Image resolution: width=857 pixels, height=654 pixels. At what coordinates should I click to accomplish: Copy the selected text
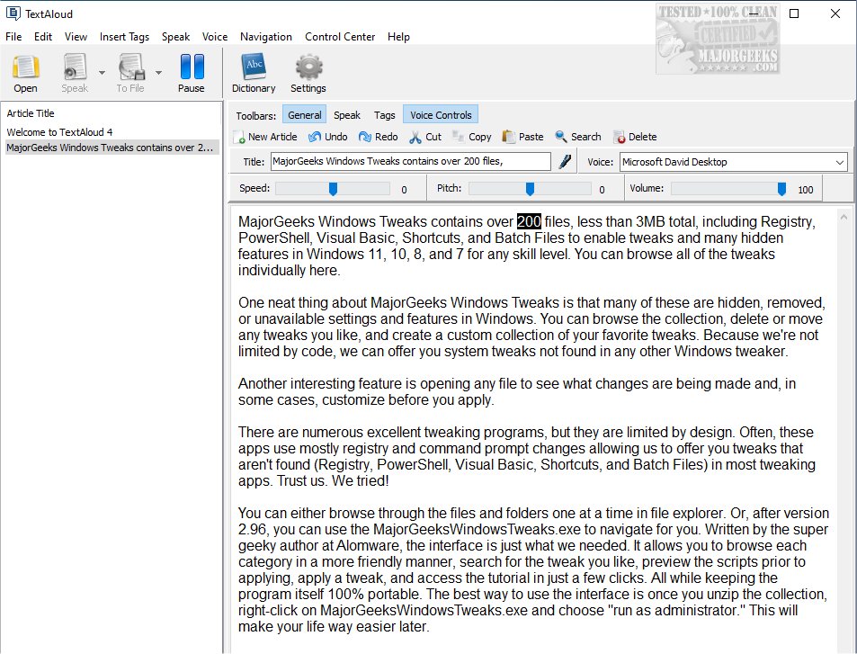pyautogui.click(x=472, y=137)
